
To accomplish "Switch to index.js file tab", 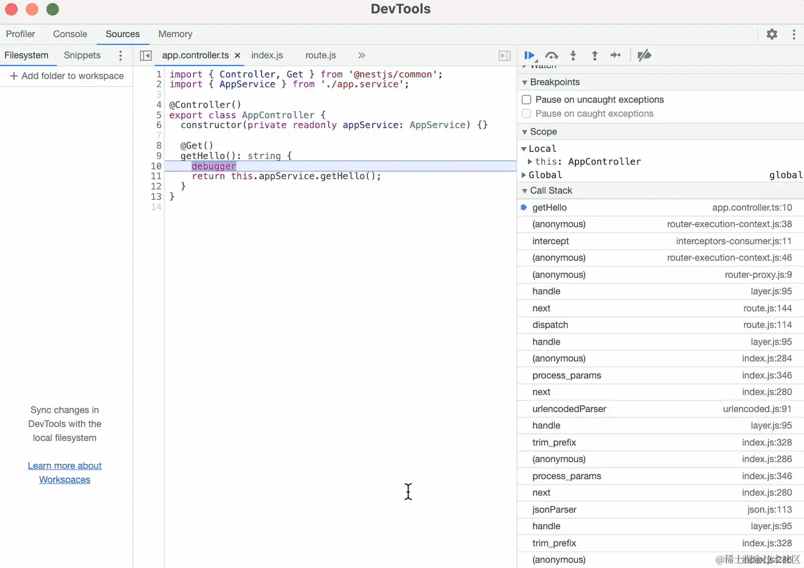I will pos(267,55).
